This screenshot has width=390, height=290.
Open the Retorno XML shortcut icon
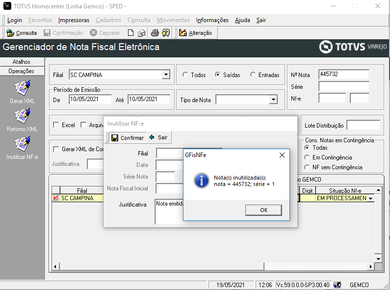pos(22,116)
